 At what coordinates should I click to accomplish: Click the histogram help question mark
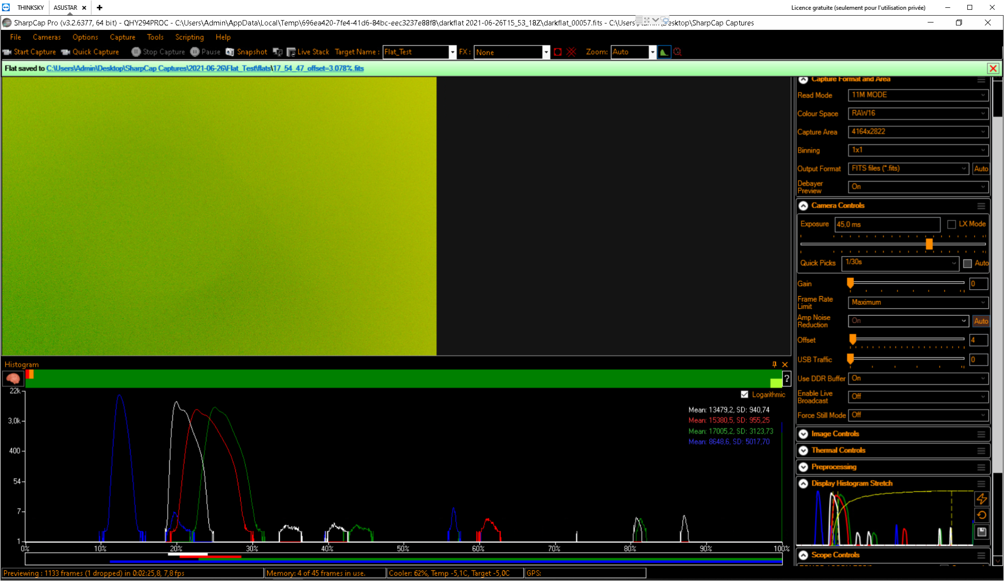pos(786,379)
